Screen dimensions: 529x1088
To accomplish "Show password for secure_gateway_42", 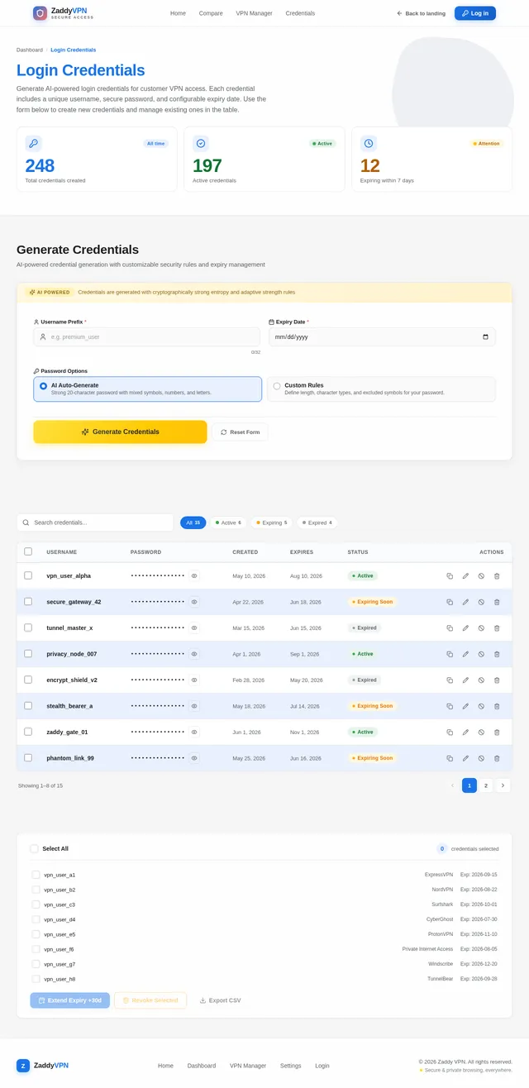I will point(194,602).
